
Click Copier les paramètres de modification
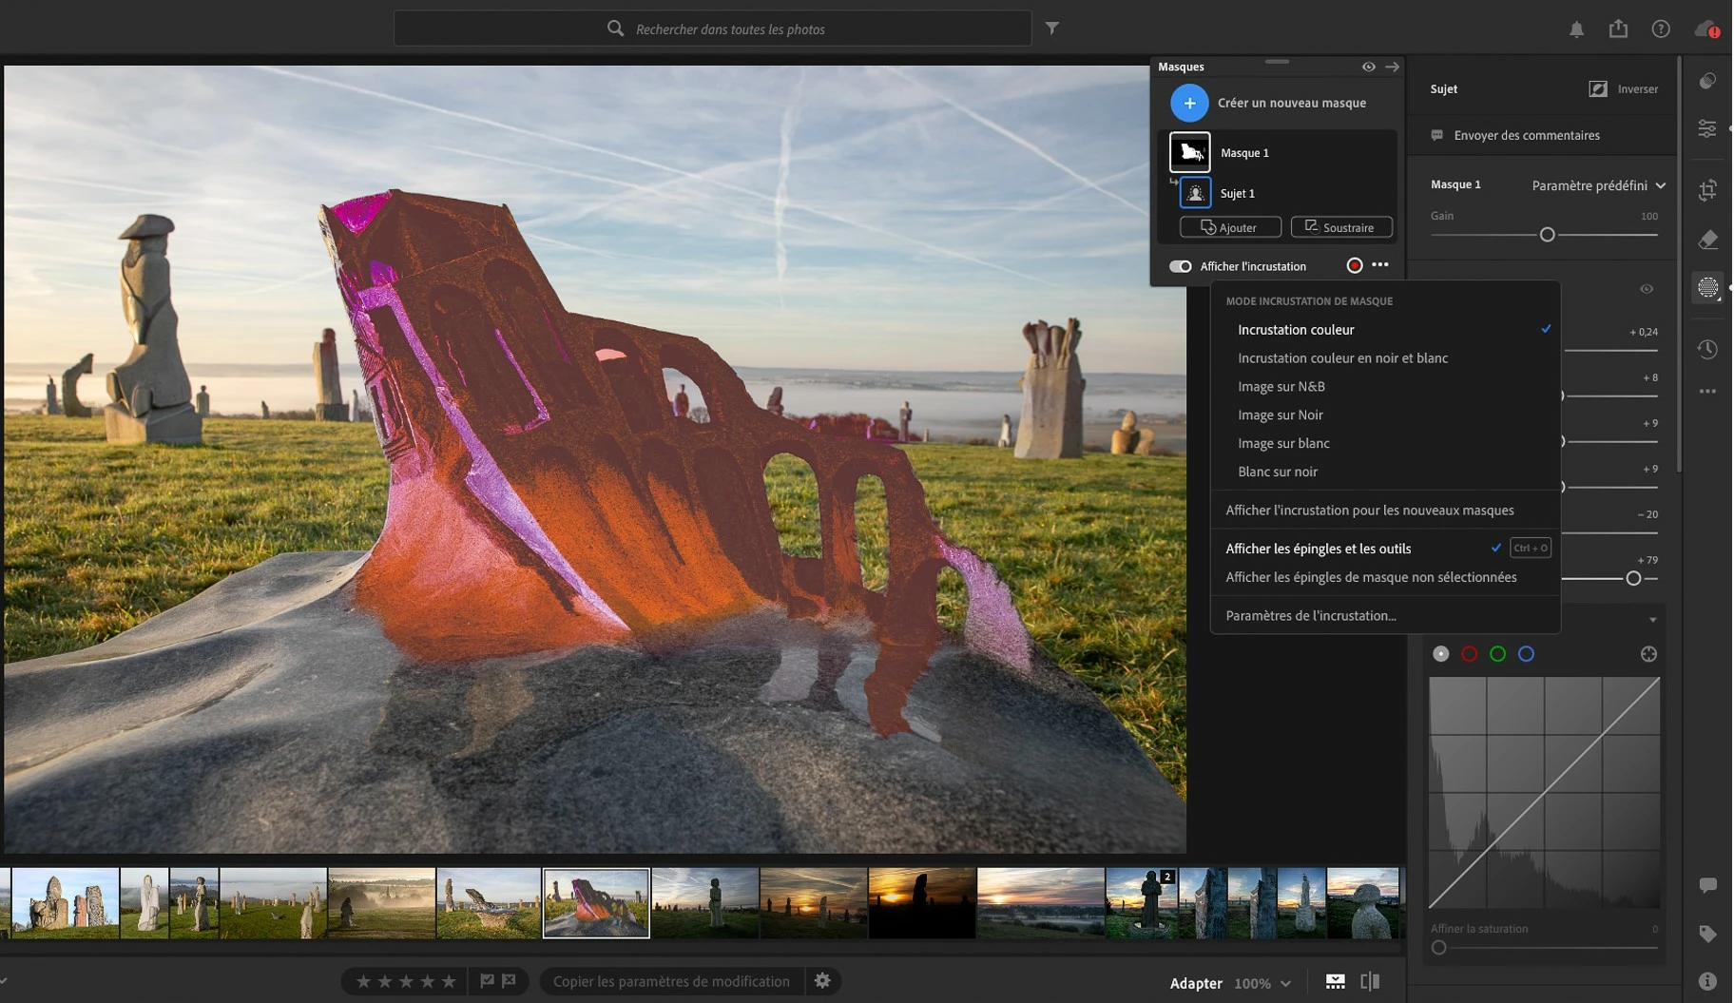click(x=671, y=981)
